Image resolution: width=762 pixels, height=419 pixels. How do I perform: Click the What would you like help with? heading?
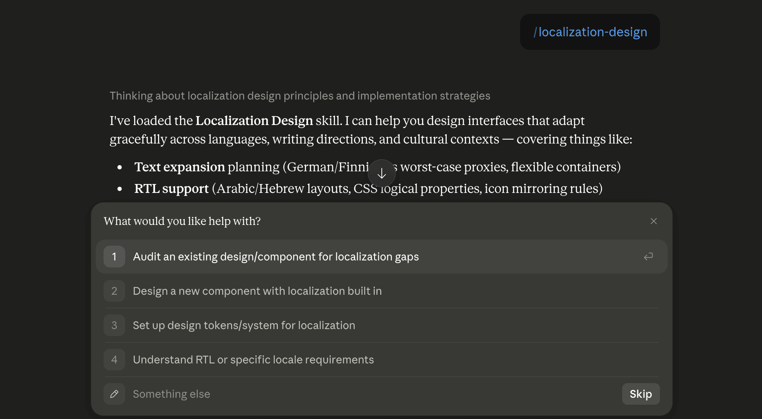tap(182, 221)
